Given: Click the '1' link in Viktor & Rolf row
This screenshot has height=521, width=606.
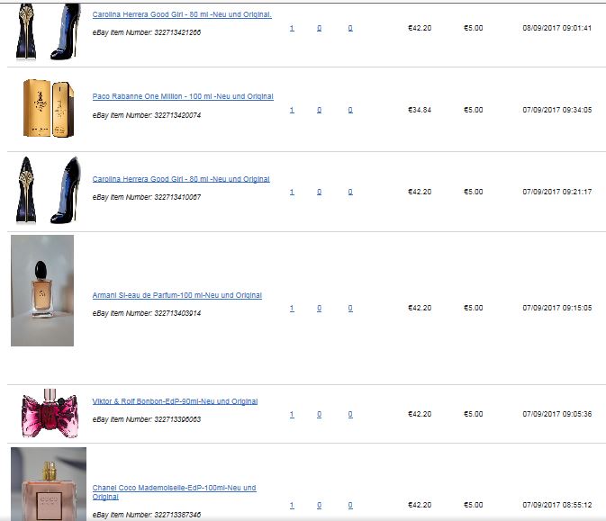Looking at the screenshot, I should 292,415.
